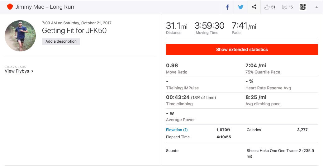The height and width of the screenshot is (166, 323).
Task: Click the View Flybys link text
Action: coord(17,71)
